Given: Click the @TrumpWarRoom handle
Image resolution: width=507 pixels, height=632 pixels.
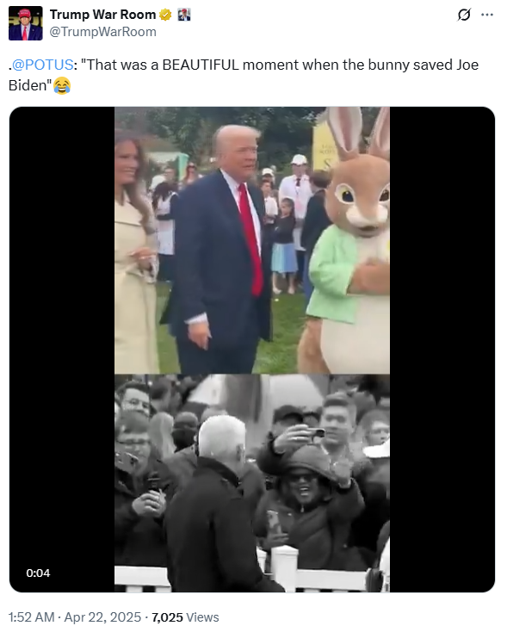Looking at the screenshot, I should 102,32.
